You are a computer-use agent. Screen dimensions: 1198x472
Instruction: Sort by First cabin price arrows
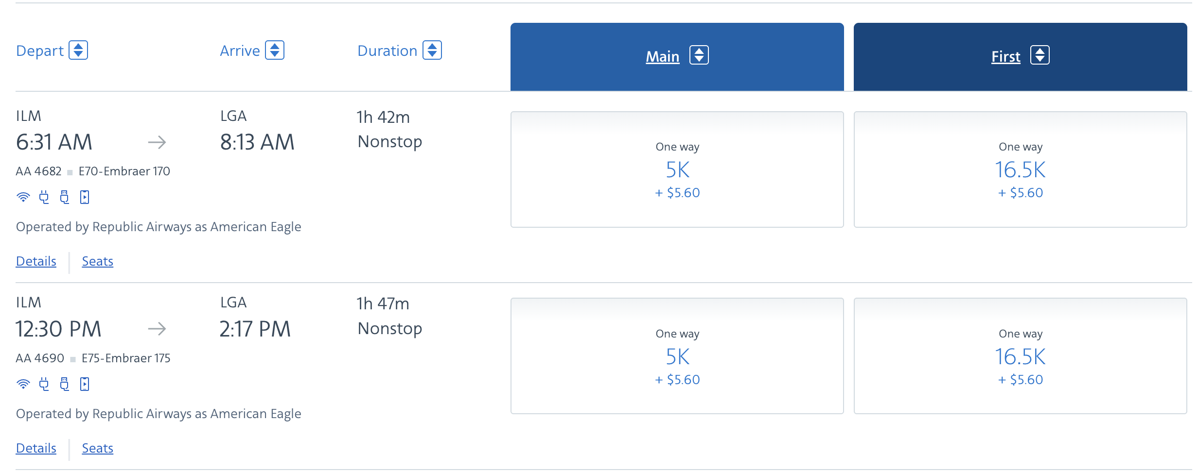point(1040,55)
